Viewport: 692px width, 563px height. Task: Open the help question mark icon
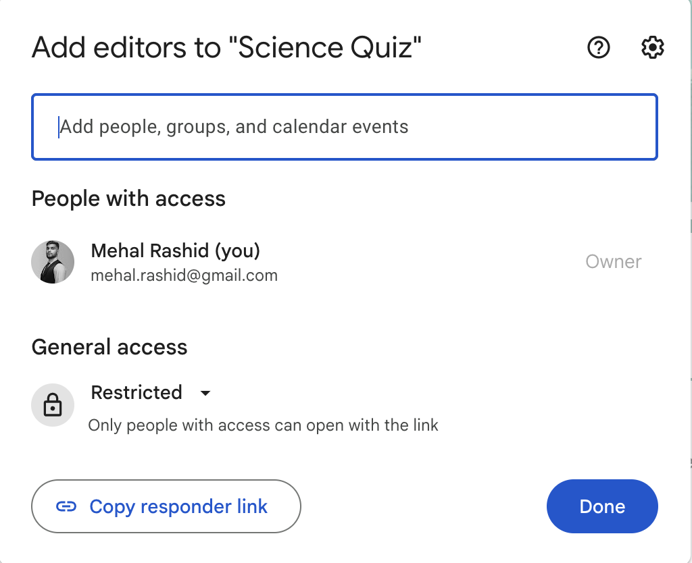click(x=599, y=47)
